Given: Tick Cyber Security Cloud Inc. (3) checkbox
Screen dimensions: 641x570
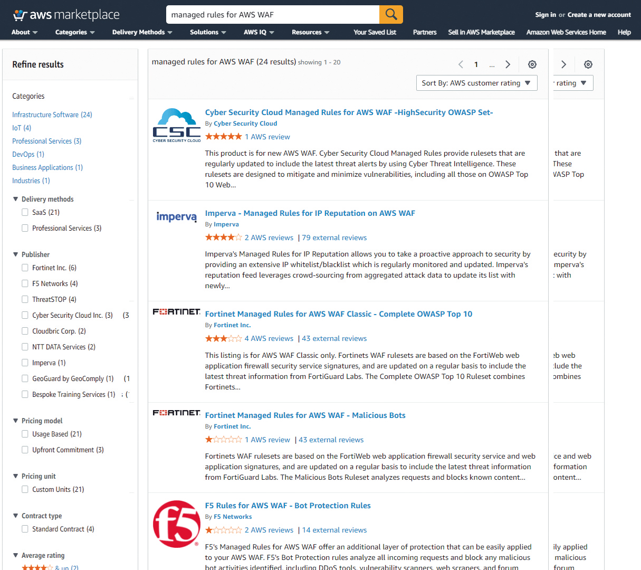Looking at the screenshot, I should (25, 315).
